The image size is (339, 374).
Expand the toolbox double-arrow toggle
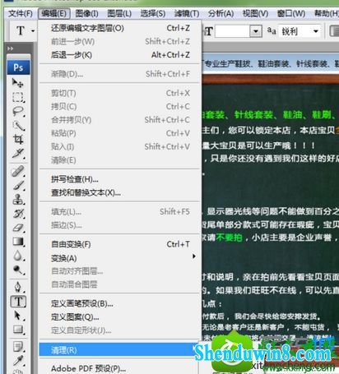pos(11,48)
